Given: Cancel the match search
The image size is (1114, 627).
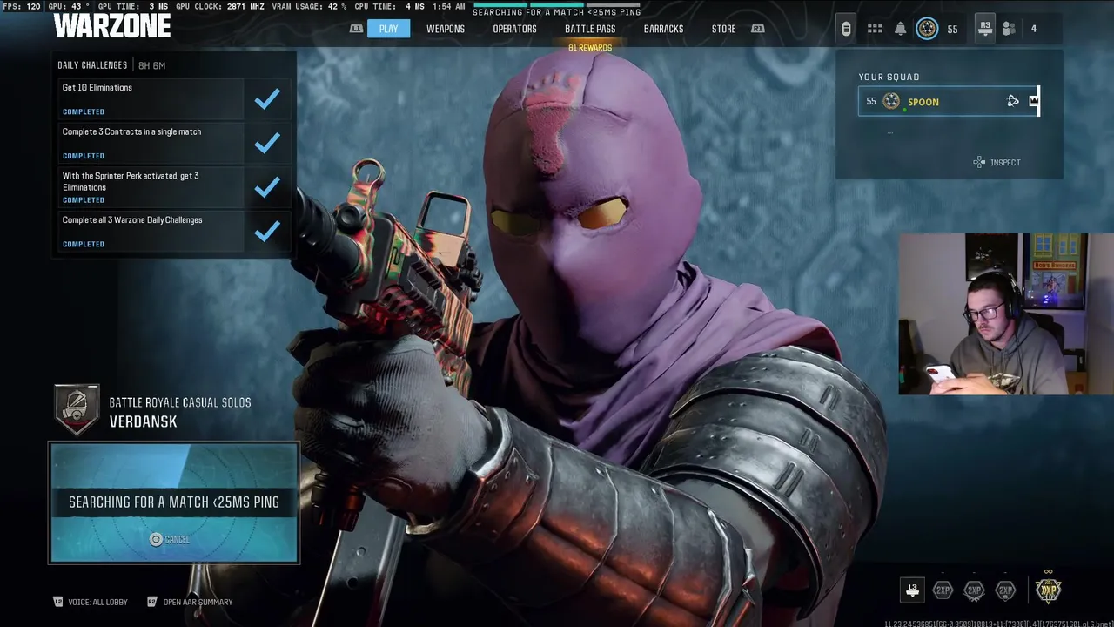Looking at the screenshot, I should click(x=169, y=539).
